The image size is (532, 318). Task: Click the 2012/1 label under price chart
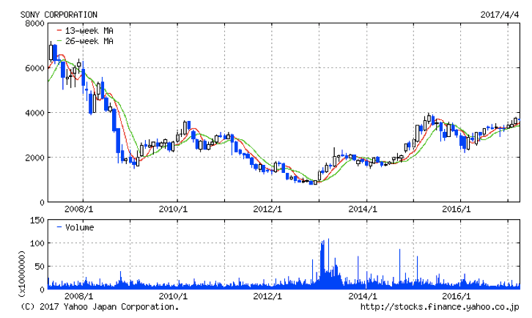pos(268,209)
